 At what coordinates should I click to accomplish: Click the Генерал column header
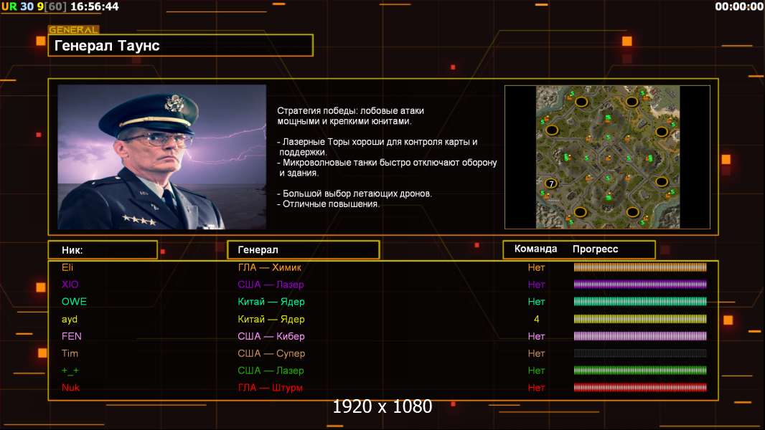(x=304, y=250)
